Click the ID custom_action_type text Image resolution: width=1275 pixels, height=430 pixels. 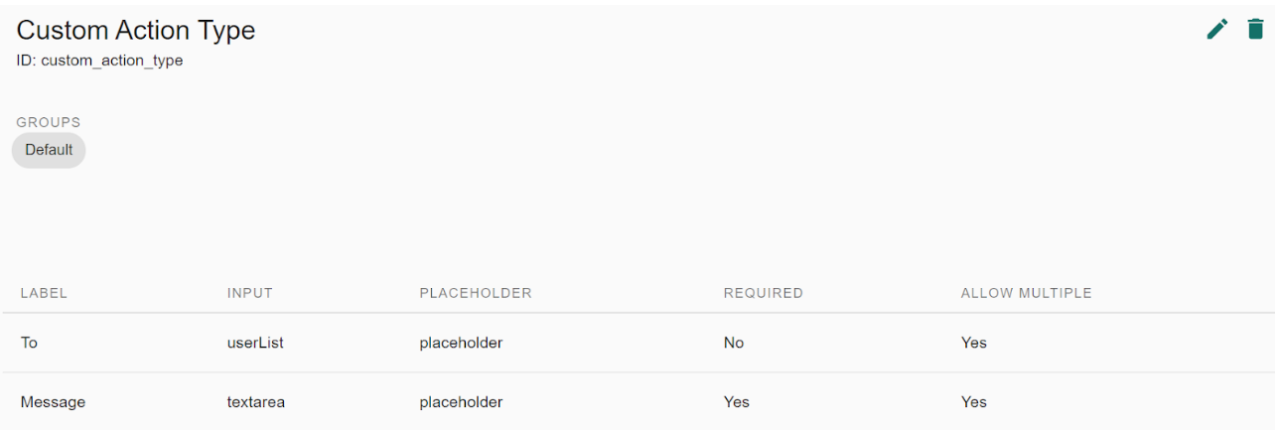99,61
